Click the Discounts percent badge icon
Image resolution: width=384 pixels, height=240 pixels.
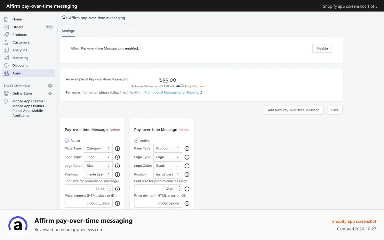6,65
